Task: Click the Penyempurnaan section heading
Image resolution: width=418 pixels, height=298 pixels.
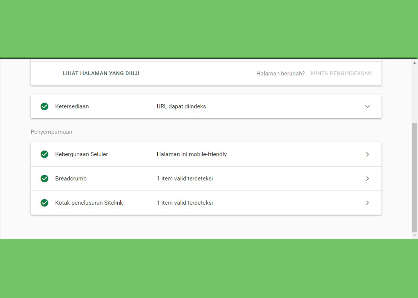Action: 51,132
